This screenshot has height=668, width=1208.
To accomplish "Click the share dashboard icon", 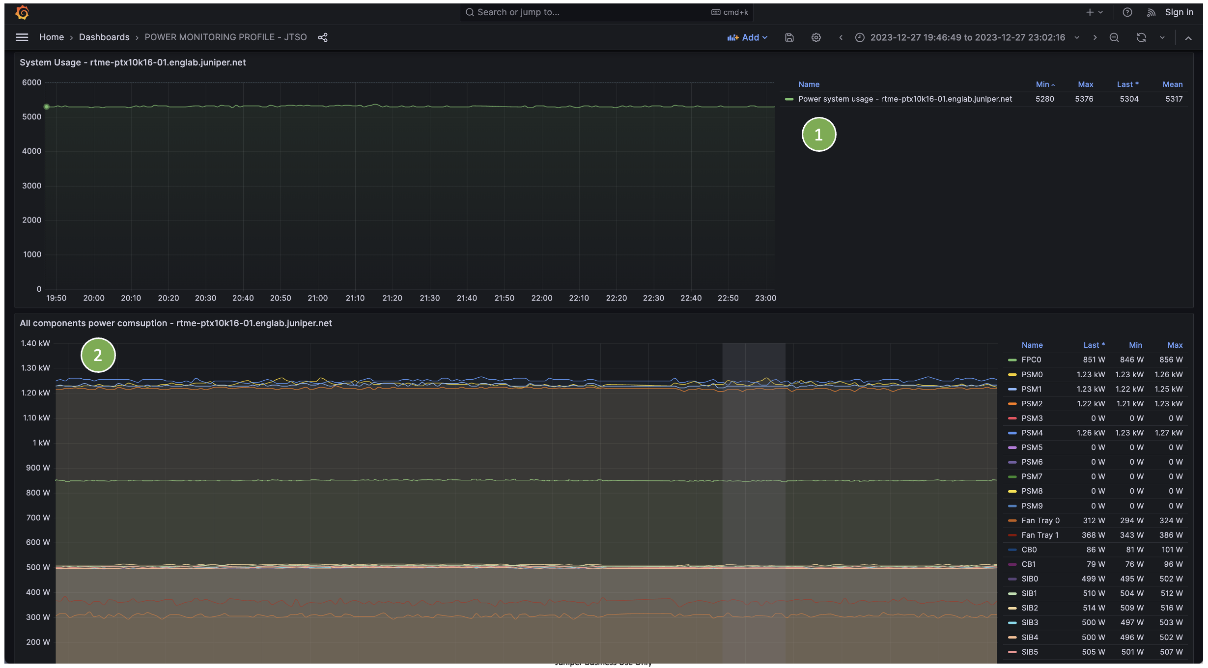I will click(323, 37).
